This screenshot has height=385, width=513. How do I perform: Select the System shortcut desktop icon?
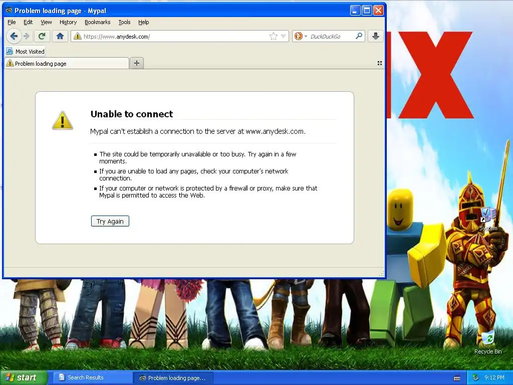(488, 219)
